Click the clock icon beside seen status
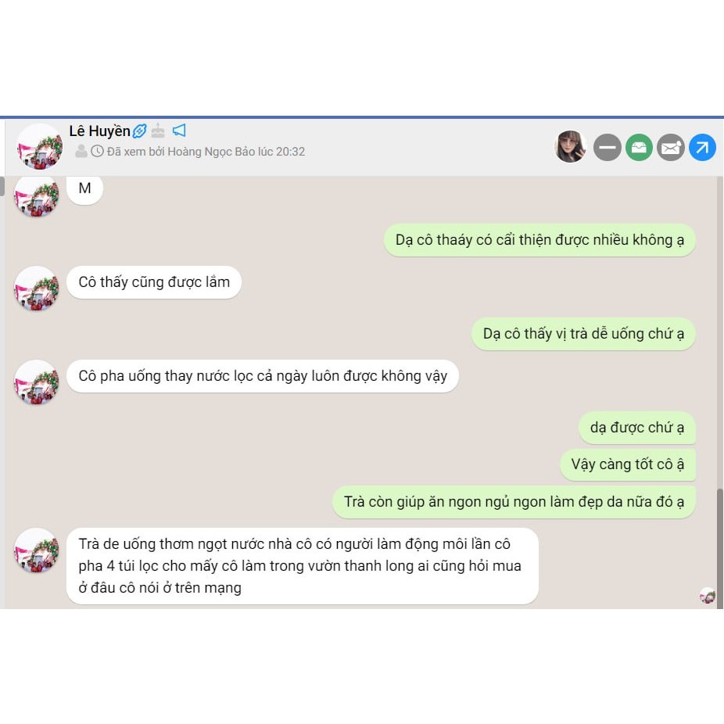The image size is (724, 724). pyautogui.click(x=97, y=151)
